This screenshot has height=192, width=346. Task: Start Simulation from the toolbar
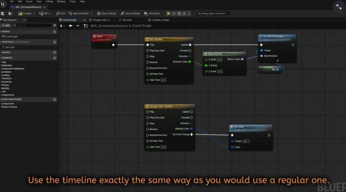(152, 13)
